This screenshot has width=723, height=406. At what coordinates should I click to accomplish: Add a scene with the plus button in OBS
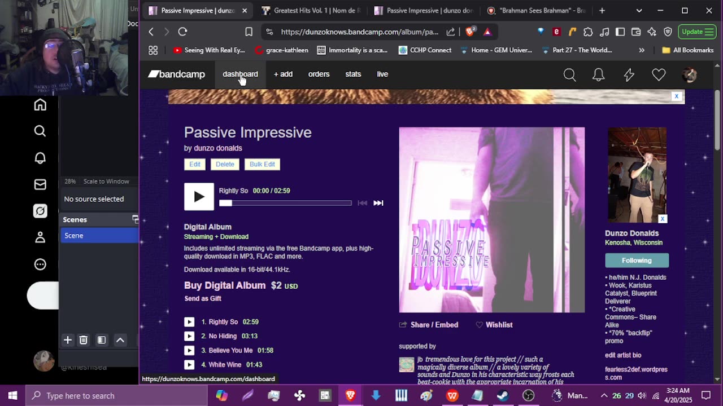click(x=68, y=340)
